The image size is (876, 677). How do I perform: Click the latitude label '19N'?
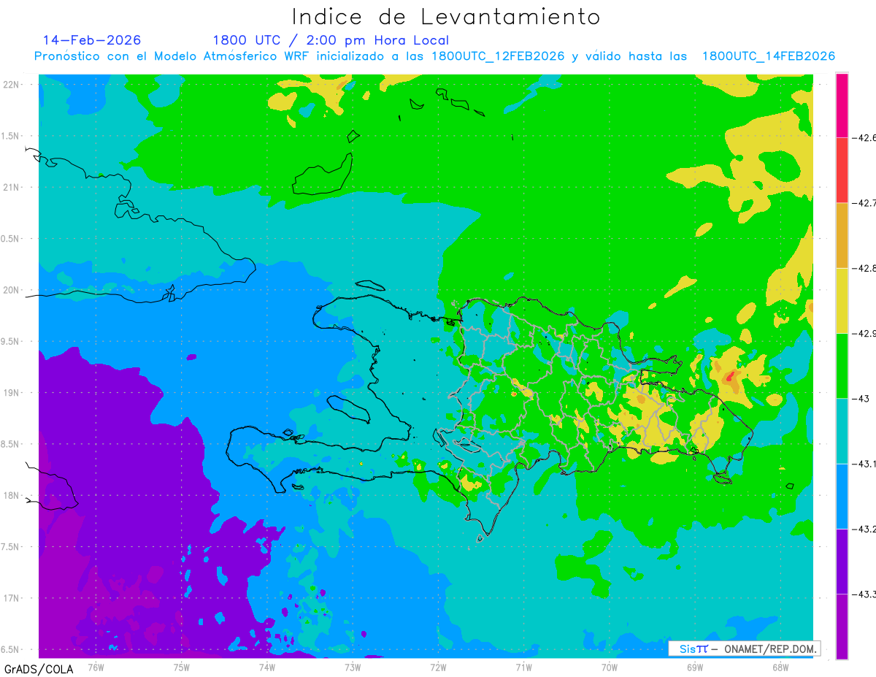pos(12,393)
